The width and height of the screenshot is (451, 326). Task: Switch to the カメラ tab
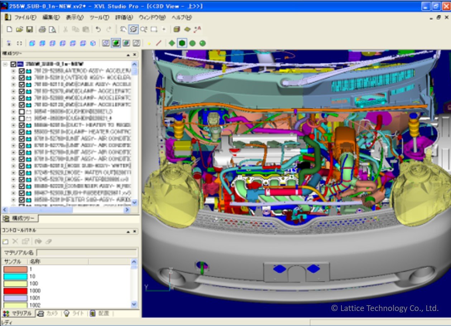[48, 313]
